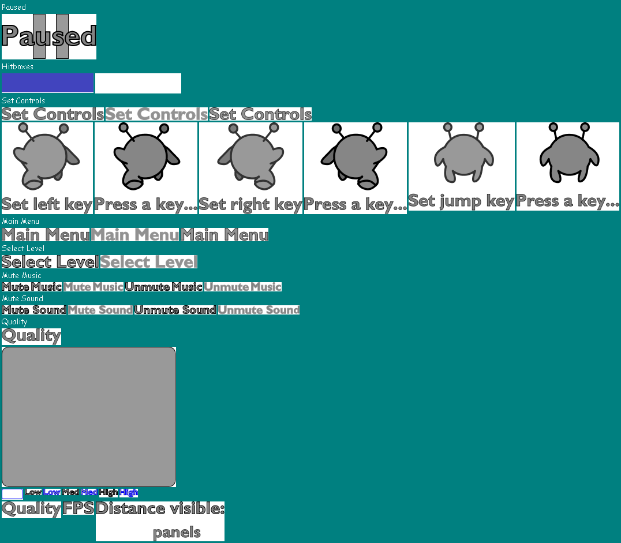Click the dark Select Level button sprite
The image size is (621, 543).
(x=50, y=262)
